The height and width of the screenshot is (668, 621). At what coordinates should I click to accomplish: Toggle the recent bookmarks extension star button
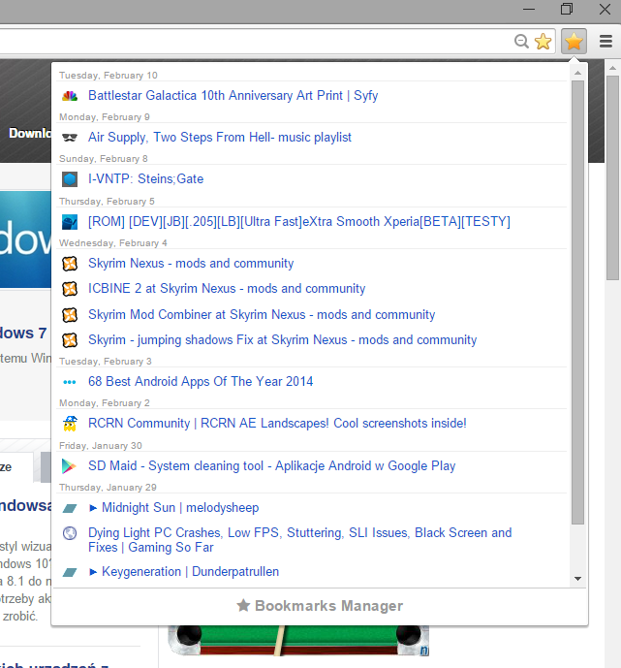[x=574, y=42]
